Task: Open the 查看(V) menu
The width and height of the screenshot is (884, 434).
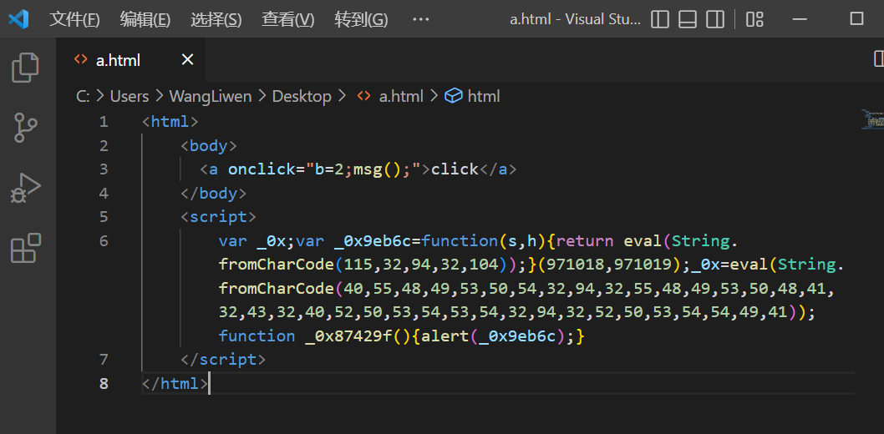Action: click(287, 19)
